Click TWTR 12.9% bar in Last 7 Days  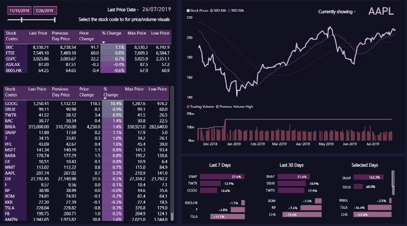click(210, 183)
